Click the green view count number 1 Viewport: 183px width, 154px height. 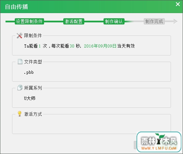(x=40, y=46)
